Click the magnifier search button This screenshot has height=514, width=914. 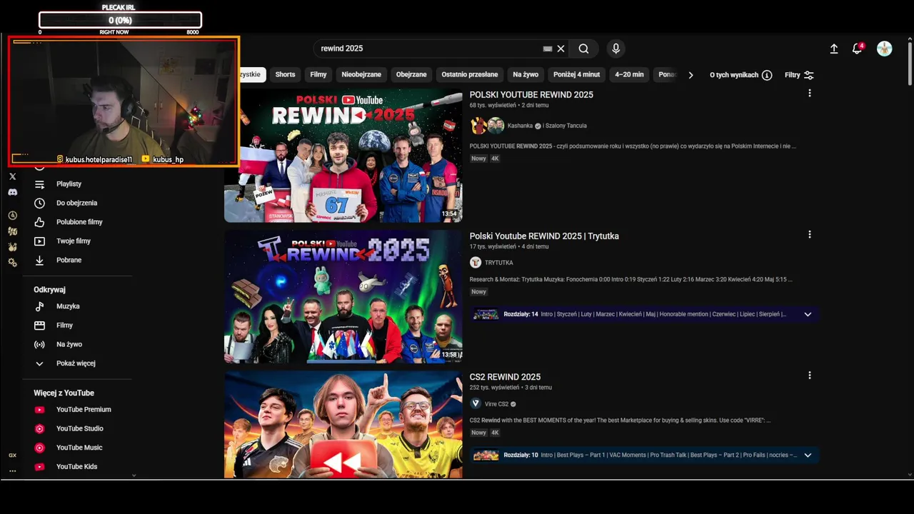tap(583, 49)
